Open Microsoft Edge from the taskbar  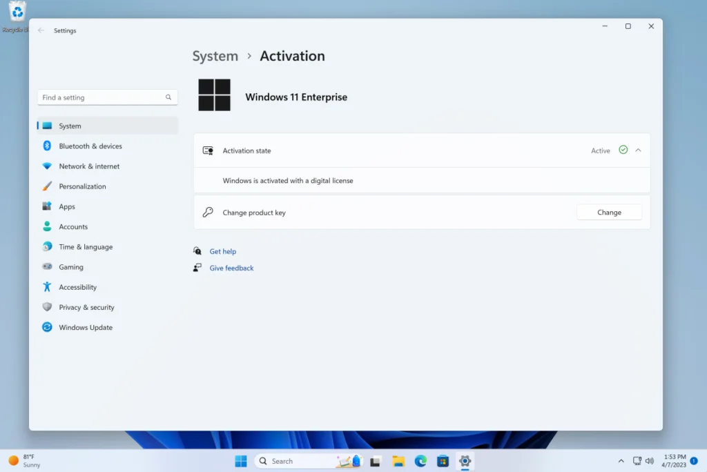pyautogui.click(x=420, y=461)
